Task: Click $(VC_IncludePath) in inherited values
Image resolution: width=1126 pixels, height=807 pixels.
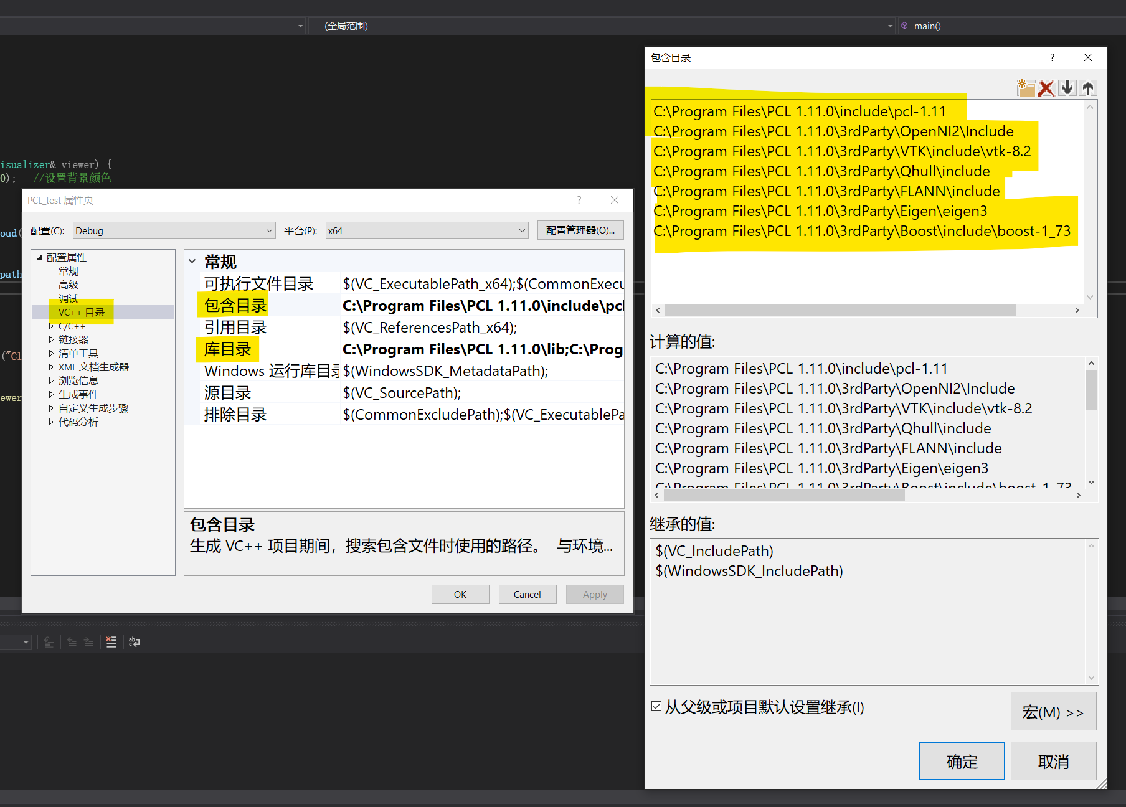Action: [x=714, y=551]
